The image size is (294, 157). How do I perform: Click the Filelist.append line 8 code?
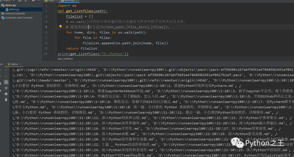[x=125, y=43]
